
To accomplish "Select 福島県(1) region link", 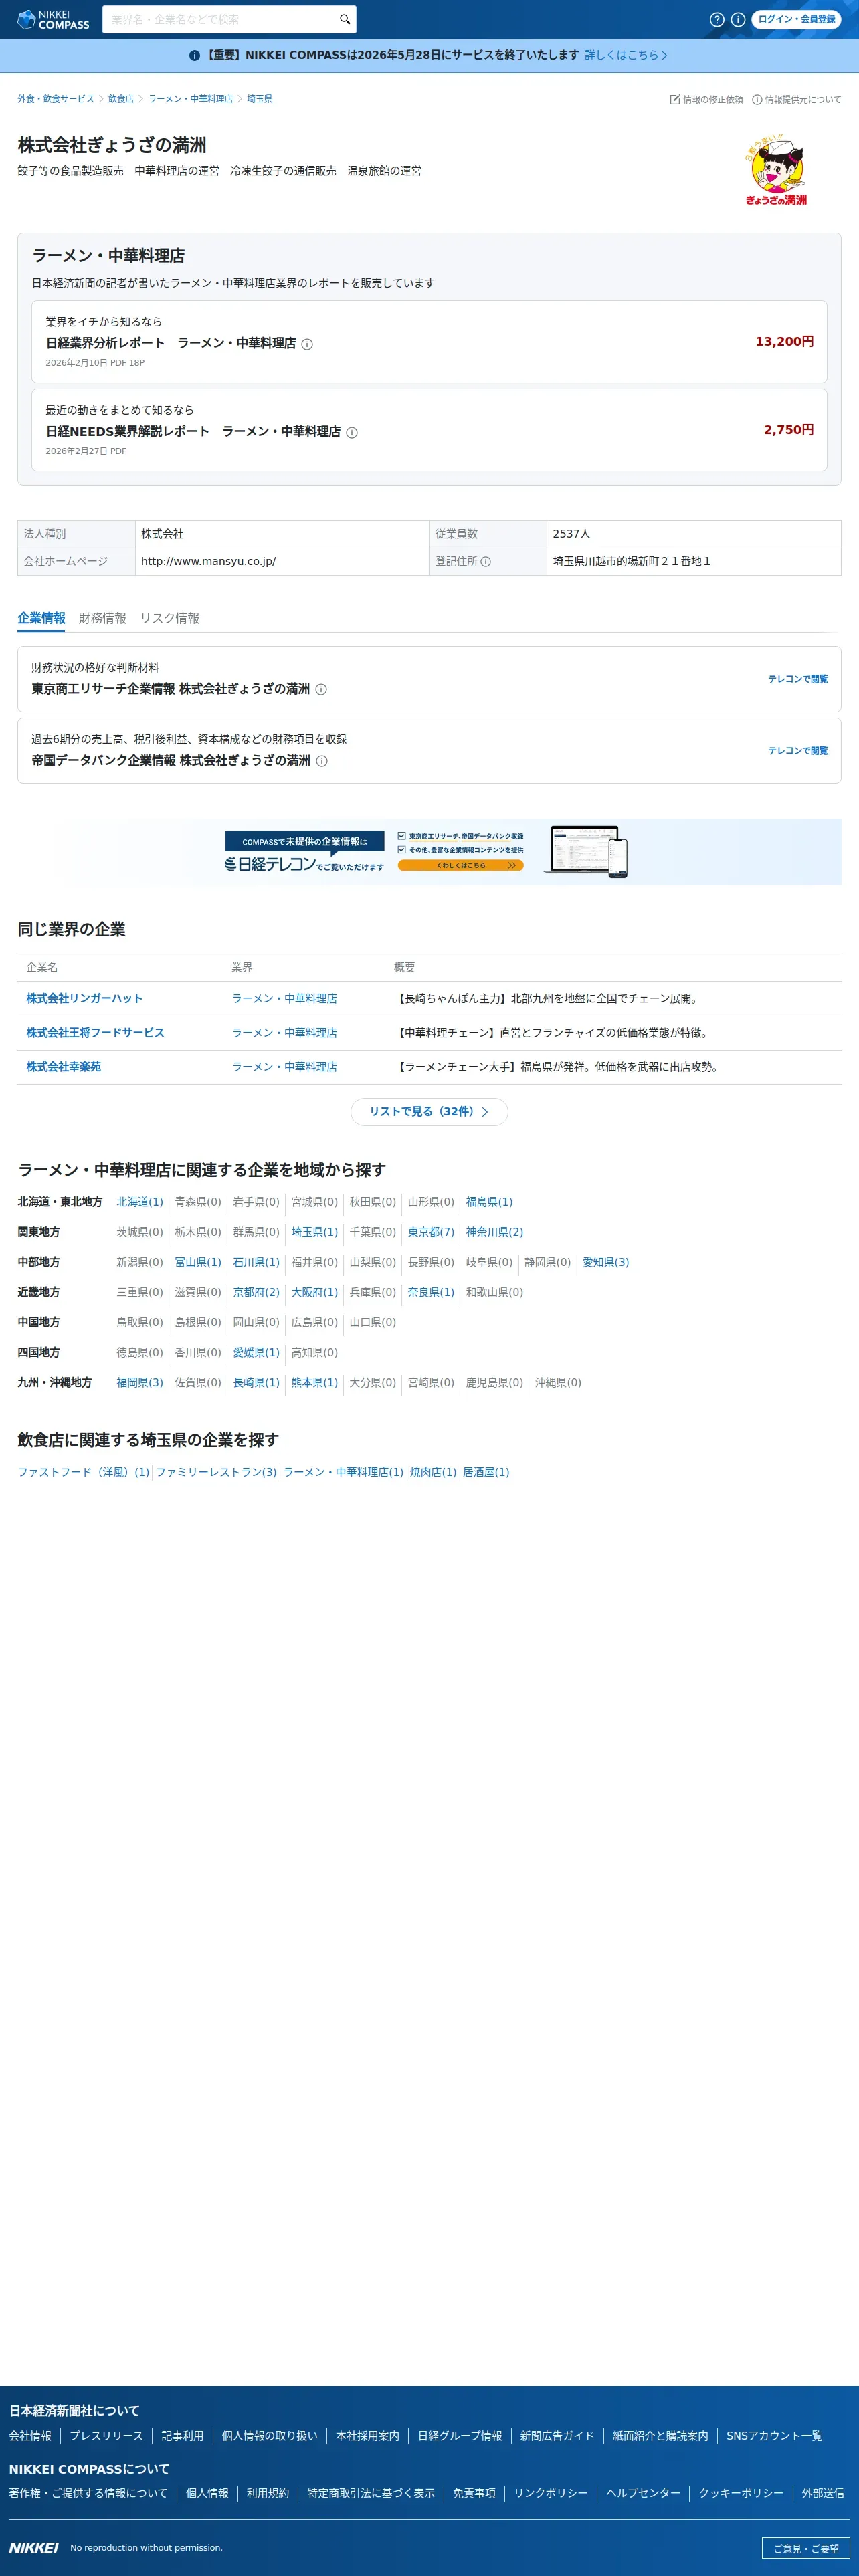I will coord(489,1202).
